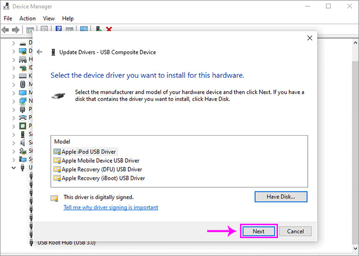Select Apple Mobile Device USB Driver

[96, 160]
